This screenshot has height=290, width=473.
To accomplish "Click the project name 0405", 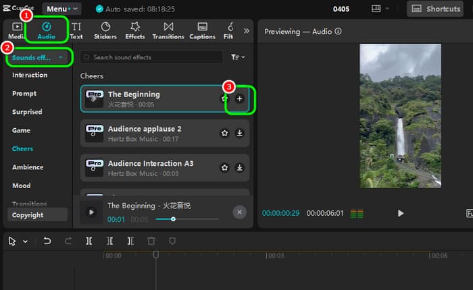I will click(x=341, y=9).
